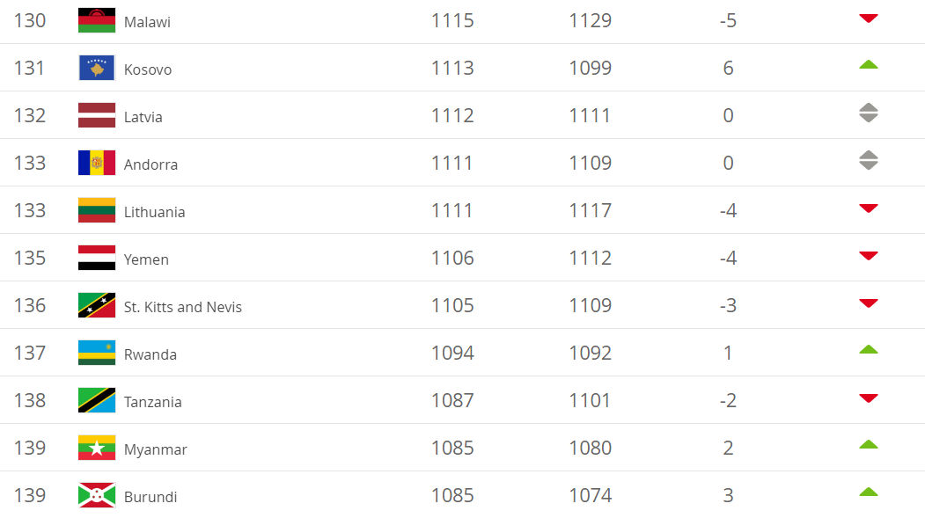
Task: Click Yemen's total points 1106
Action: (452, 258)
